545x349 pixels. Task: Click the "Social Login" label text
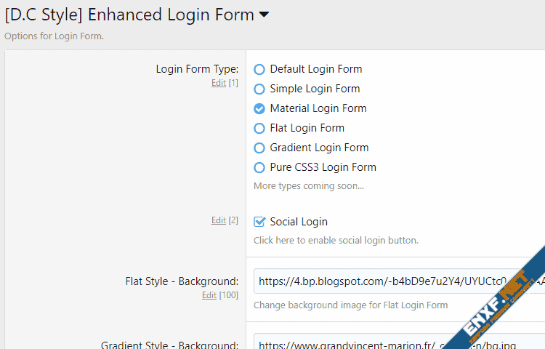tap(299, 222)
